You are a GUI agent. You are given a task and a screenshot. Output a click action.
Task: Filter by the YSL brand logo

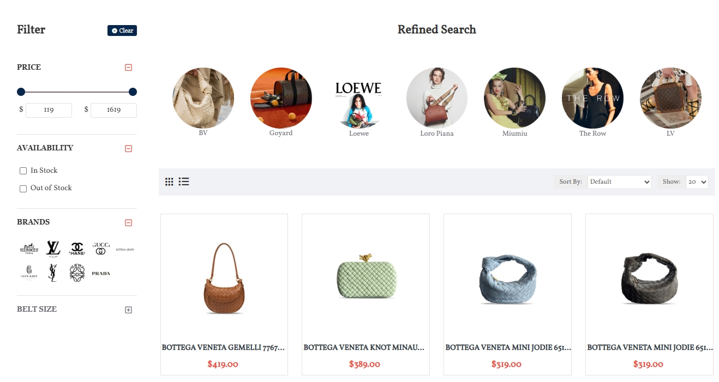(x=53, y=272)
